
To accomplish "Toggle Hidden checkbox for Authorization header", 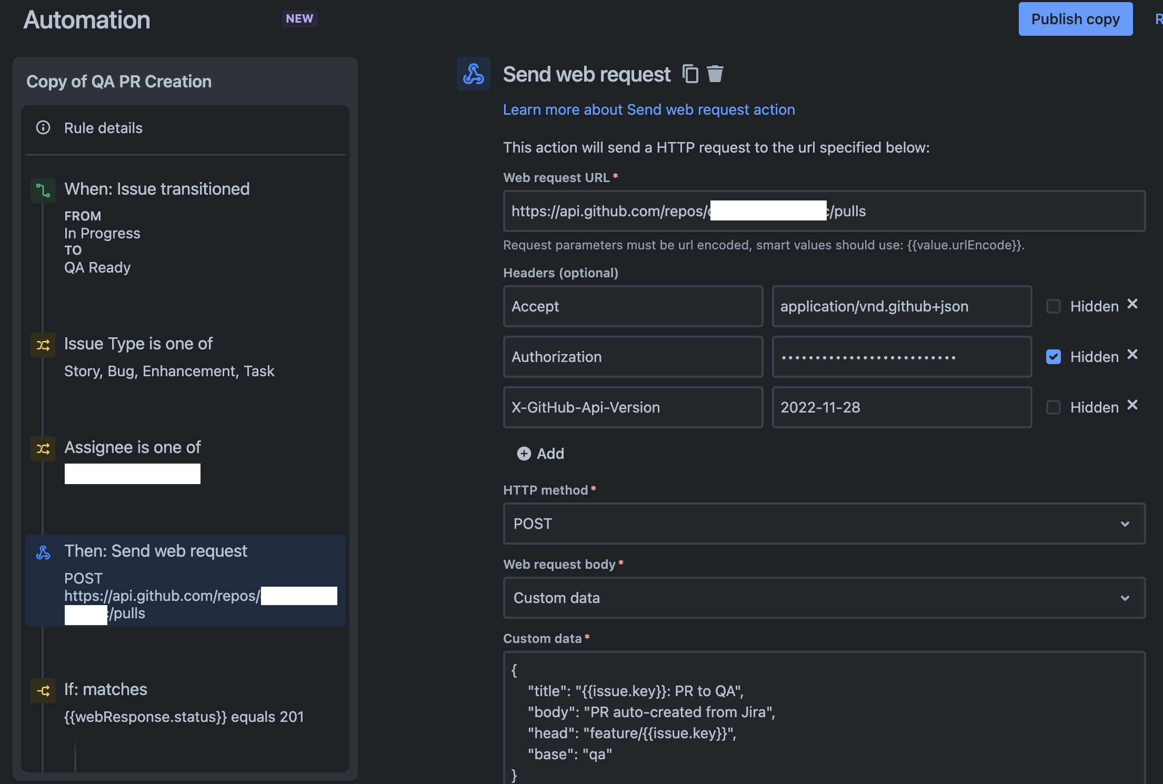I will coord(1052,355).
